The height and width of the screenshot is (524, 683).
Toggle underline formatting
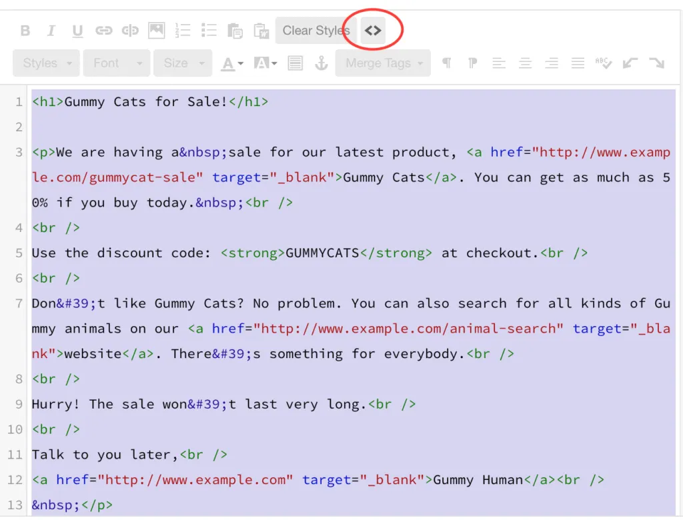point(76,30)
